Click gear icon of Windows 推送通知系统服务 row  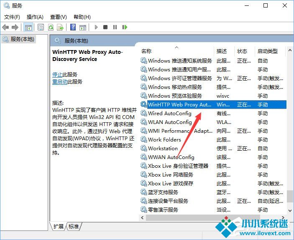(143, 61)
